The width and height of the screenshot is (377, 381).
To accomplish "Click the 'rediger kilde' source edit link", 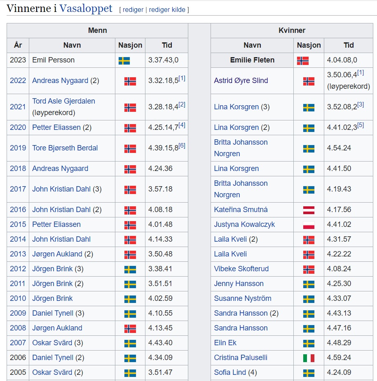I will pyautogui.click(x=167, y=10).
